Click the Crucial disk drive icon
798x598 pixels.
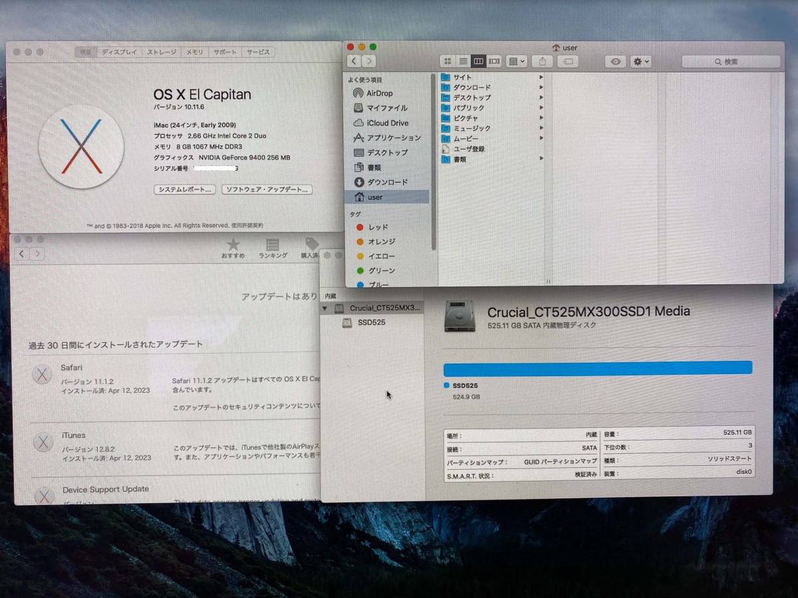click(x=460, y=316)
